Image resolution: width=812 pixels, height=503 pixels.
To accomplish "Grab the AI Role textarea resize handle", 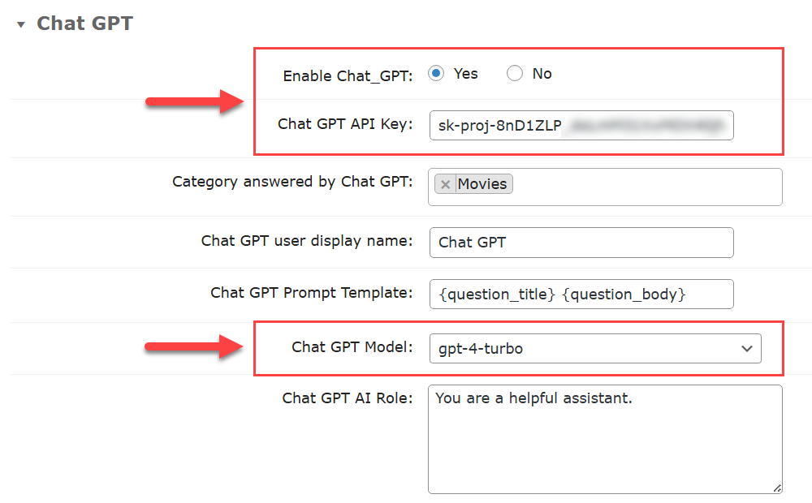I will pyautogui.click(x=777, y=488).
